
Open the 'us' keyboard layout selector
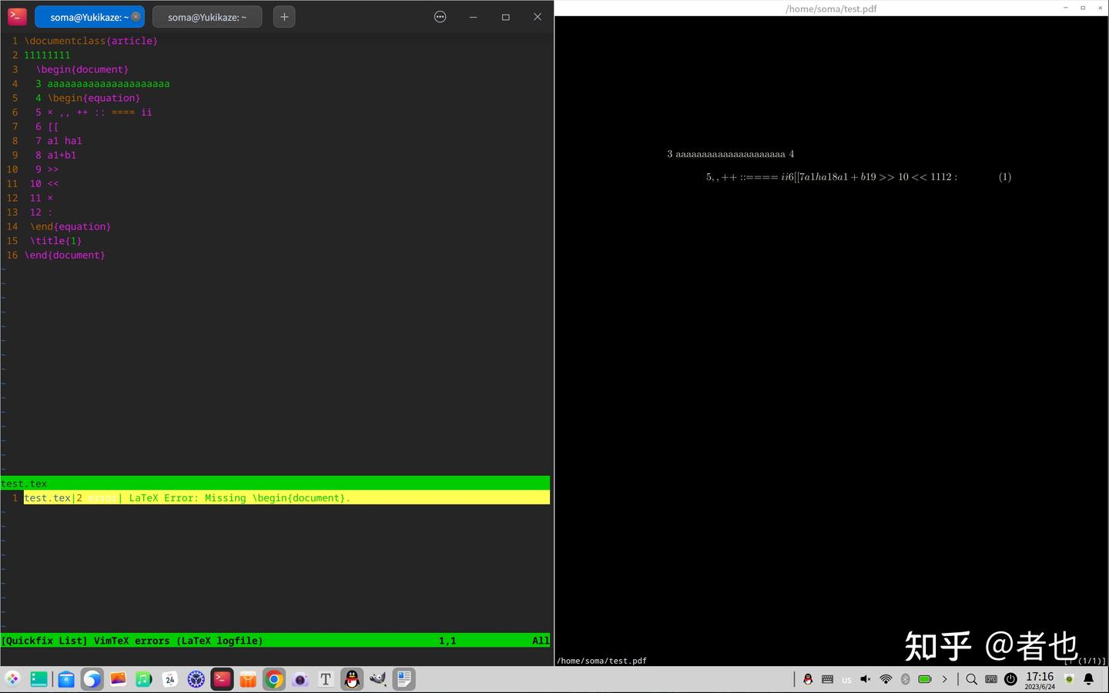[x=846, y=680]
